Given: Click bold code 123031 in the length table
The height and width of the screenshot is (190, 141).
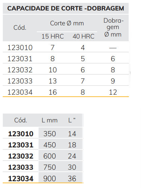Looking at the screenshot, I should coord(21,145).
